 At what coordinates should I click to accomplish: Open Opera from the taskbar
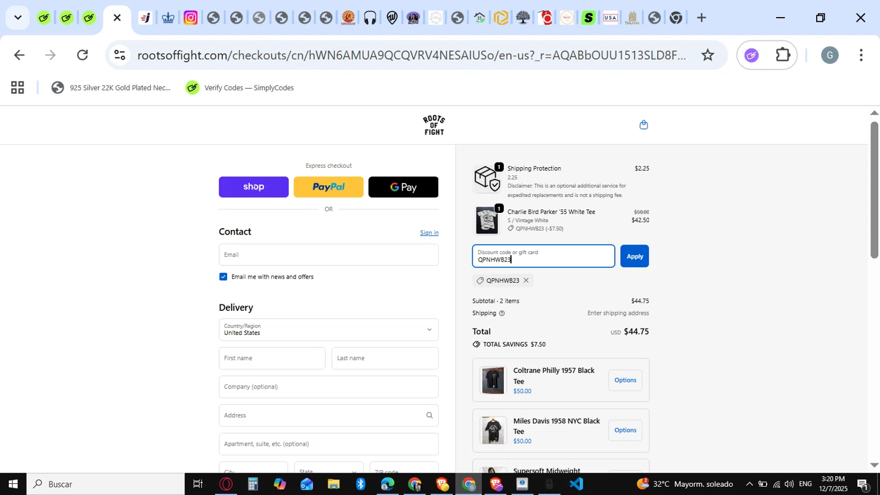(226, 484)
